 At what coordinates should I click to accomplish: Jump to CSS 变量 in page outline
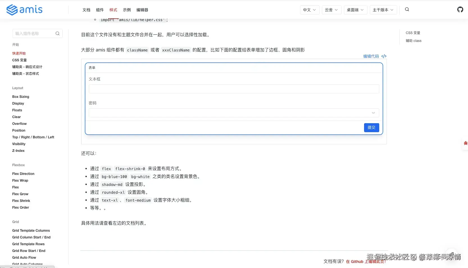pyautogui.click(x=413, y=33)
